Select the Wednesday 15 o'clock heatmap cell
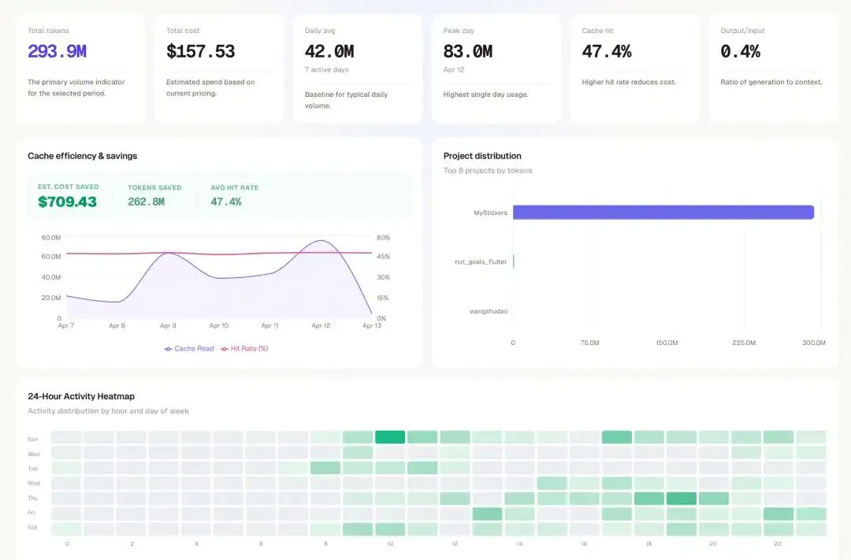 [x=552, y=483]
